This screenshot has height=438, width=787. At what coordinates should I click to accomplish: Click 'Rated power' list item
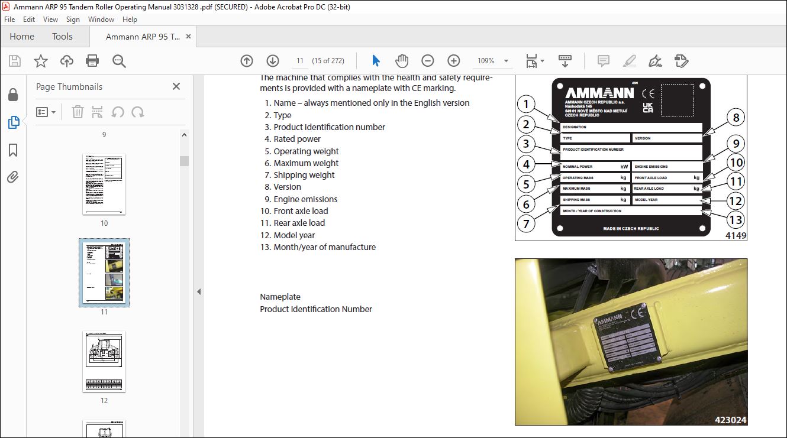[x=297, y=139]
